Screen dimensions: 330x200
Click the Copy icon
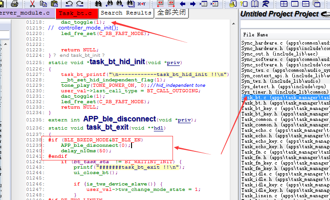click(43, 3)
